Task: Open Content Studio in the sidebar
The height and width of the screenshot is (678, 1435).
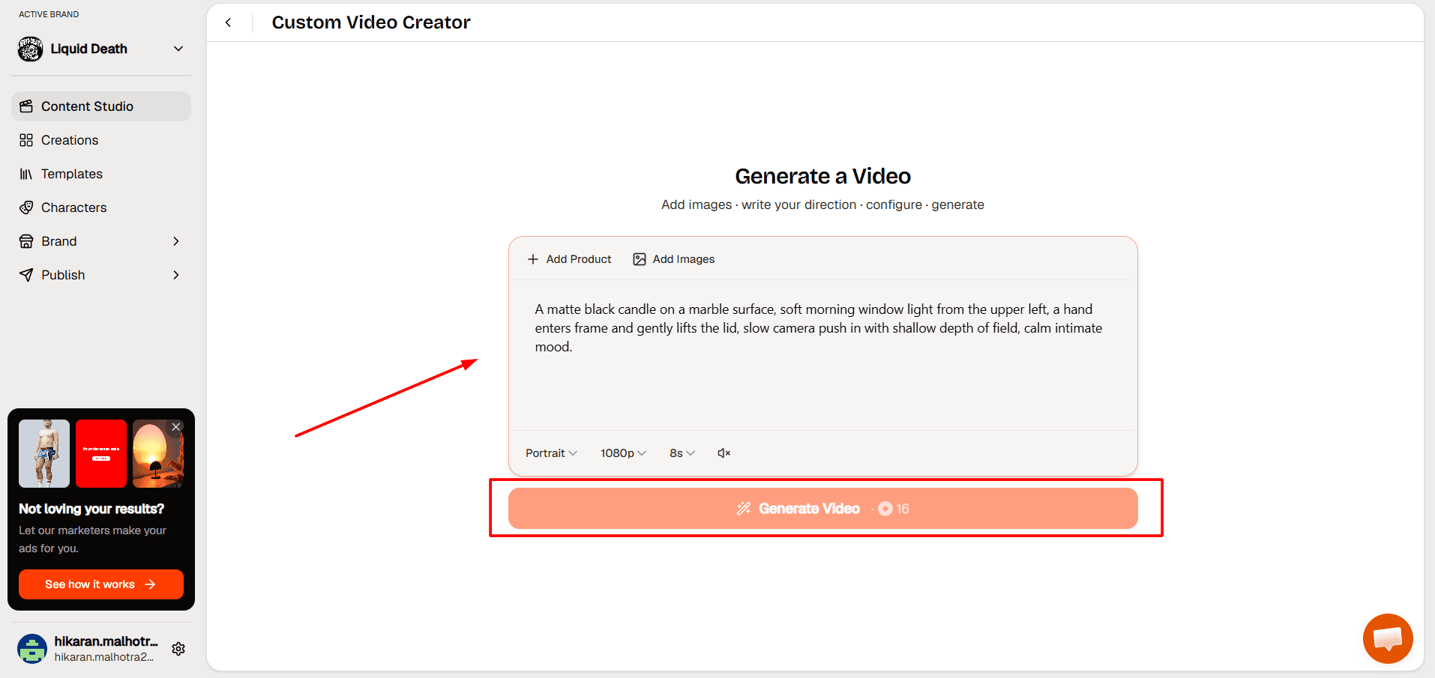Action: coord(101,106)
